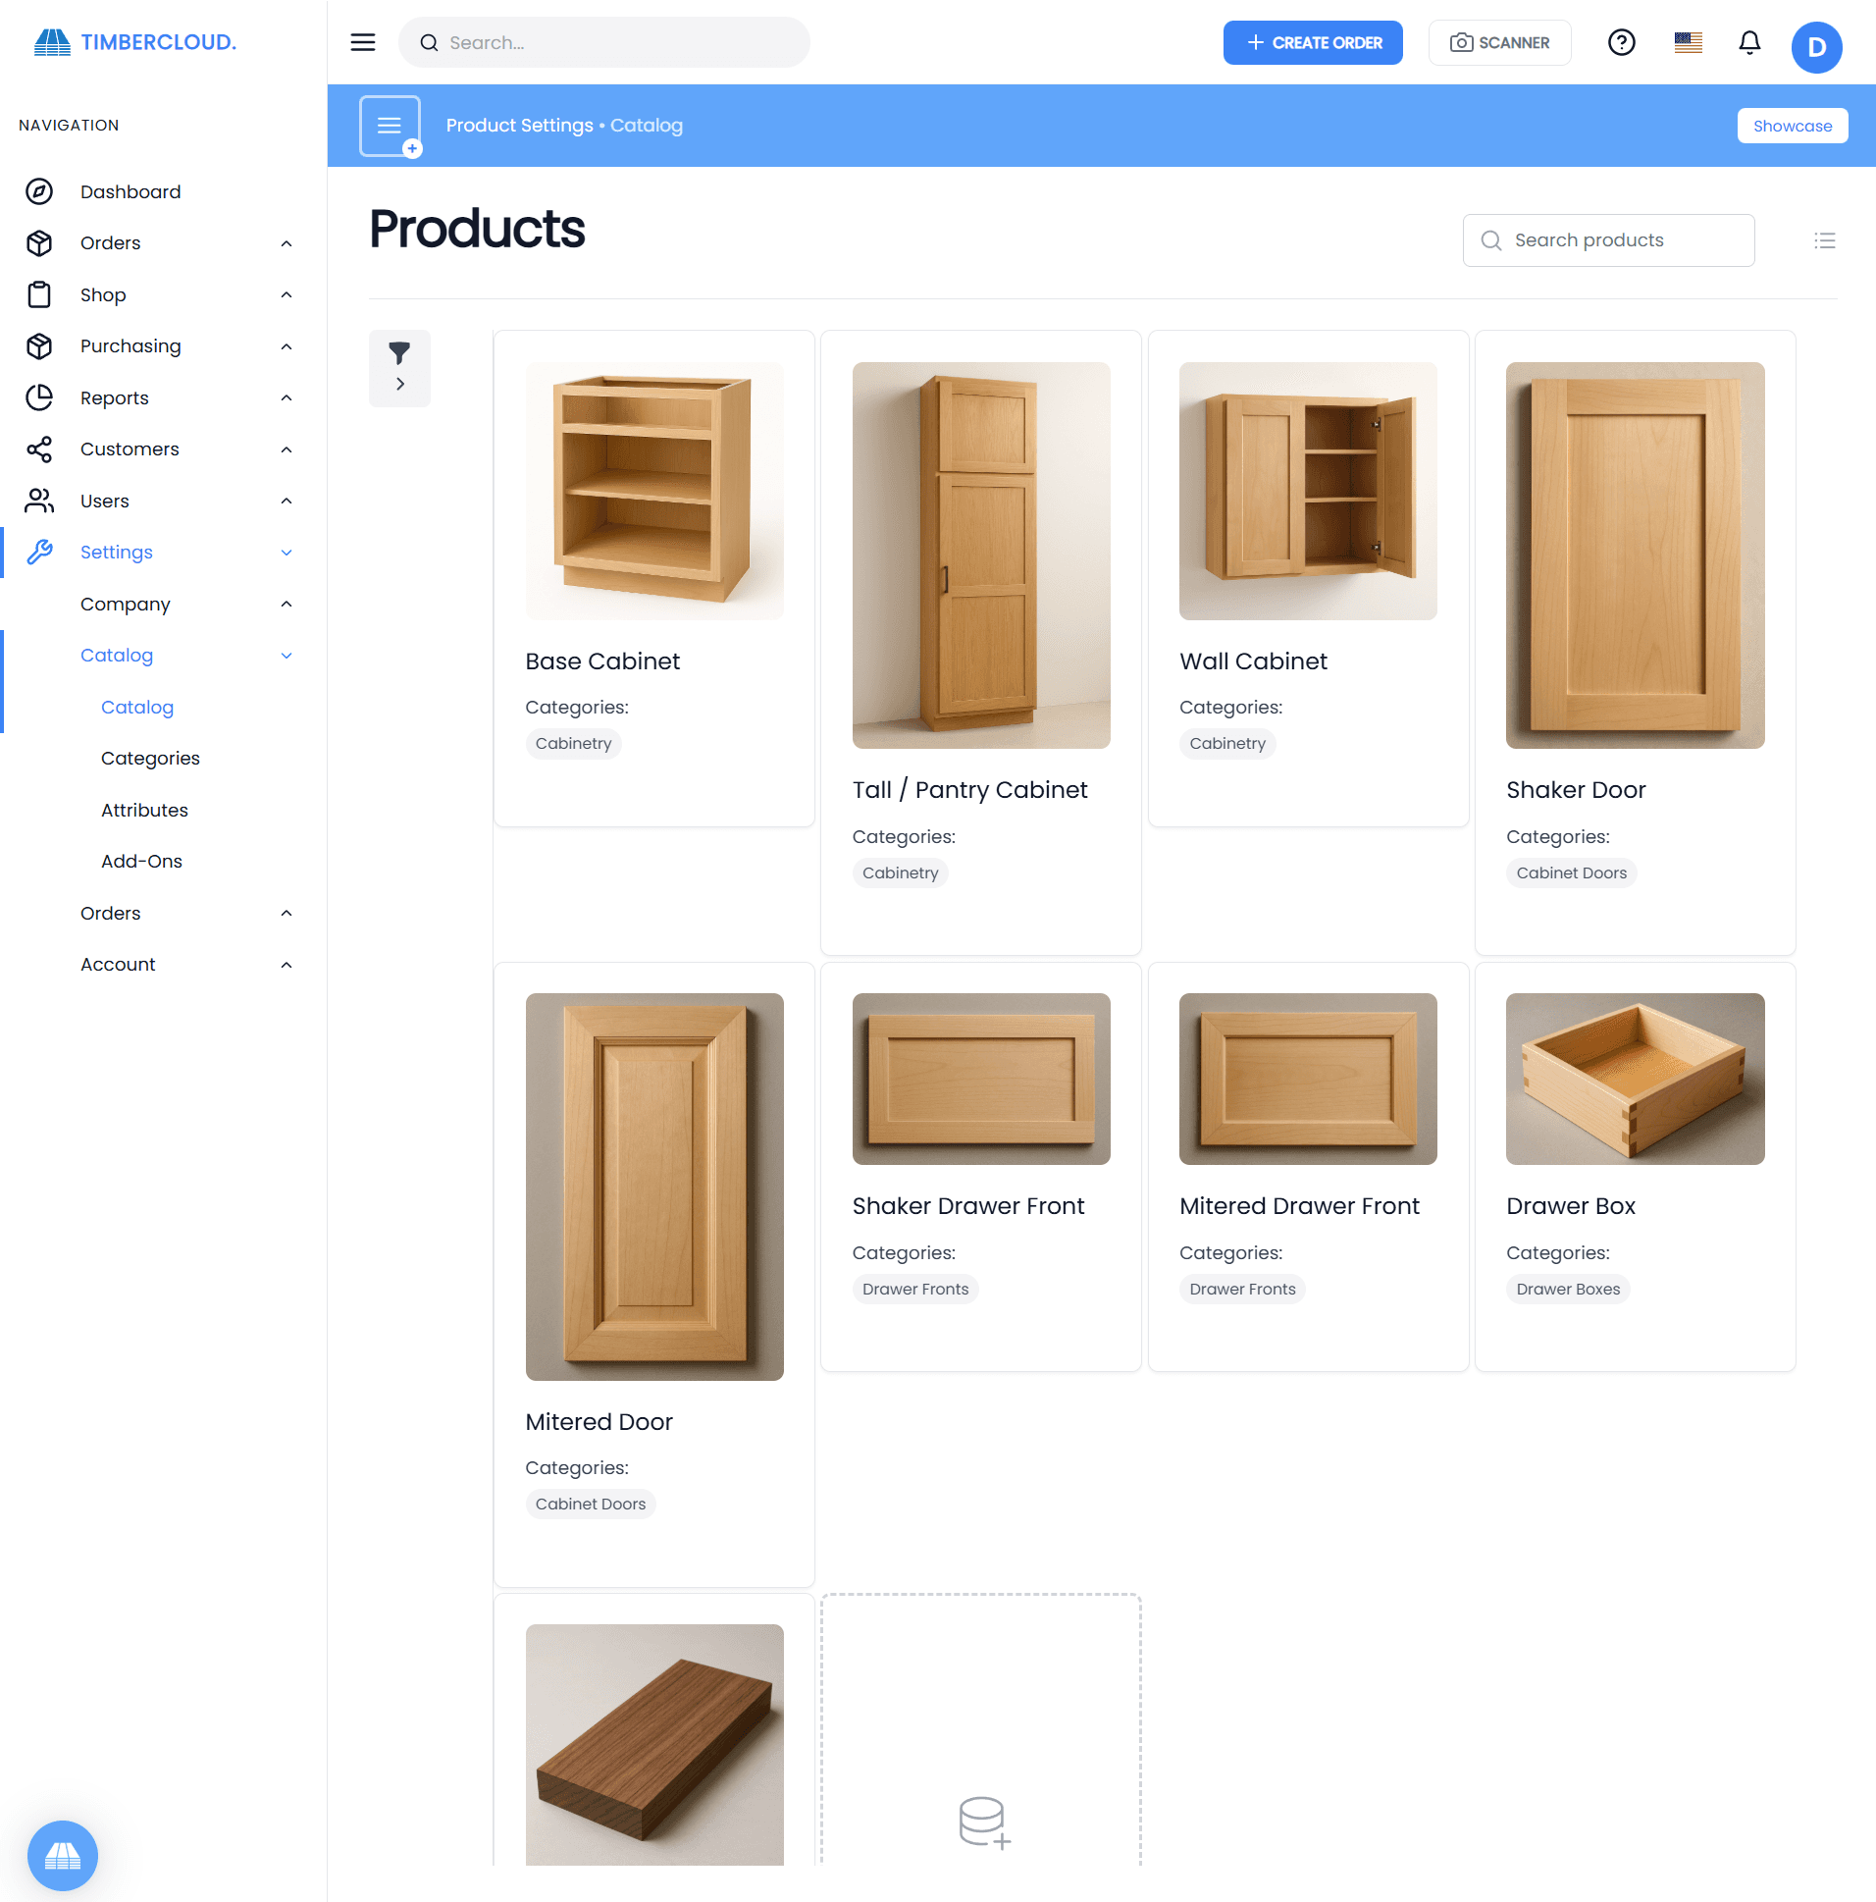The width and height of the screenshot is (1876, 1902).
Task: Select Categories under Catalog
Action: (x=149, y=758)
